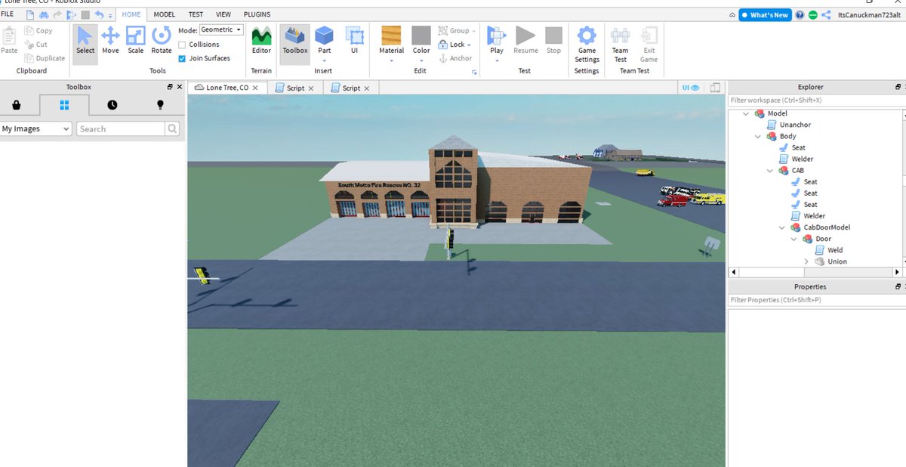Image resolution: width=906 pixels, height=467 pixels.
Task: Click the Stop test button
Action: tap(554, 41)
